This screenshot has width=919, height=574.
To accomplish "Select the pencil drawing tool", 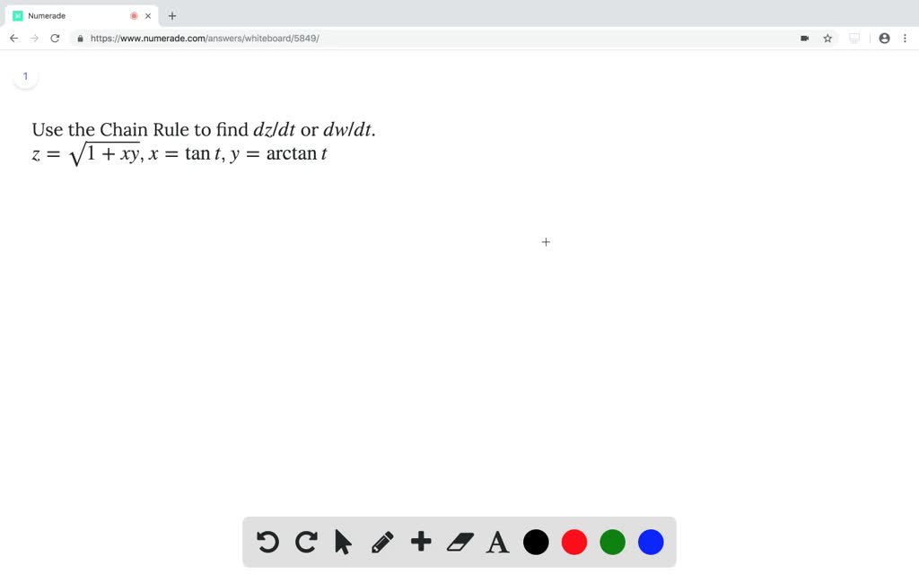I will 382,542.
